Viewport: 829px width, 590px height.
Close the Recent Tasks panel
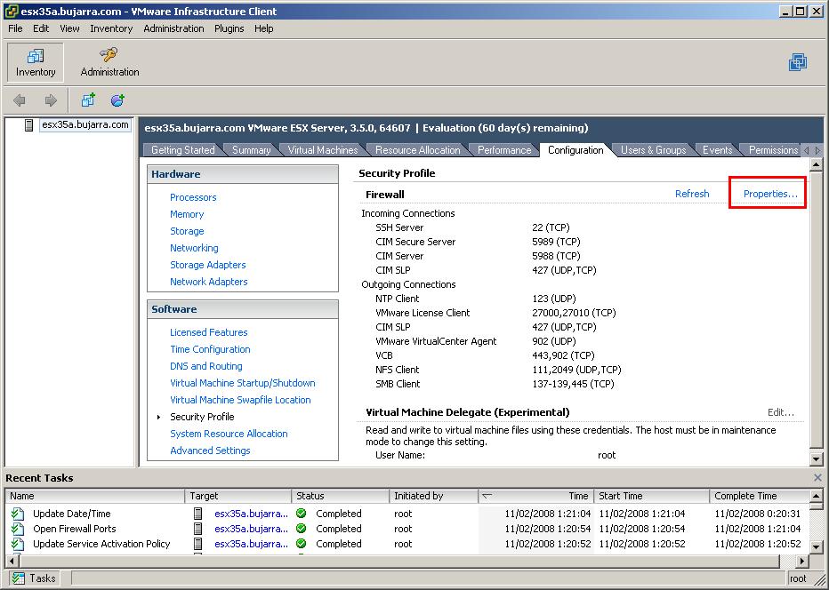click(818, 477)
